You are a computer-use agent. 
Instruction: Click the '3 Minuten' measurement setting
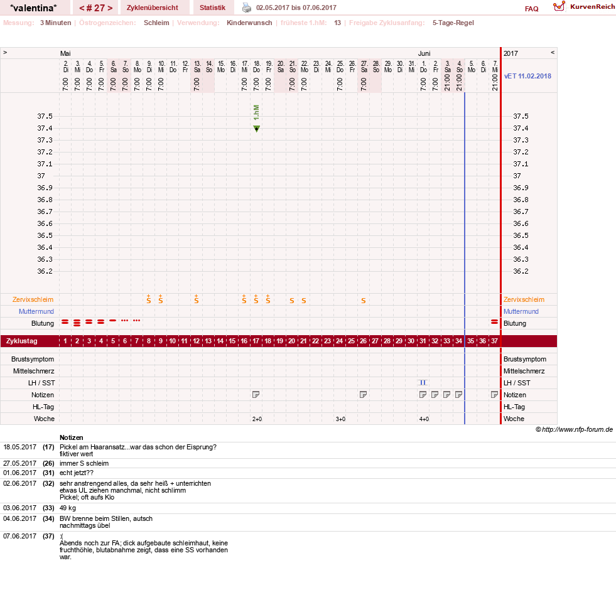click(55, 23)
